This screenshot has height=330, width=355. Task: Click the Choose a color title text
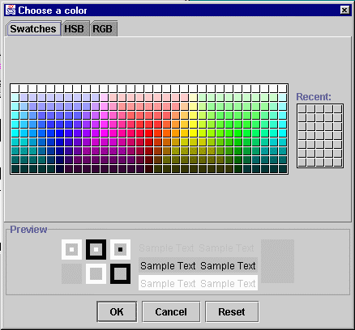point(53,11)
